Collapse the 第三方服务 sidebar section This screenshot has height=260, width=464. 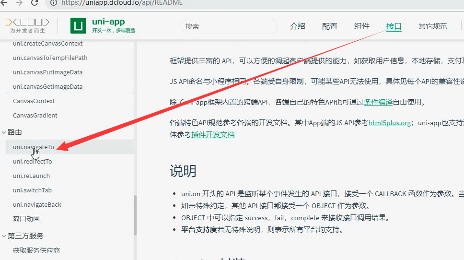(4, 236)
